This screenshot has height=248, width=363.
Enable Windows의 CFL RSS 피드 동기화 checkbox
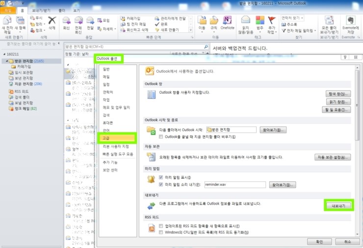tap(161, 232)
